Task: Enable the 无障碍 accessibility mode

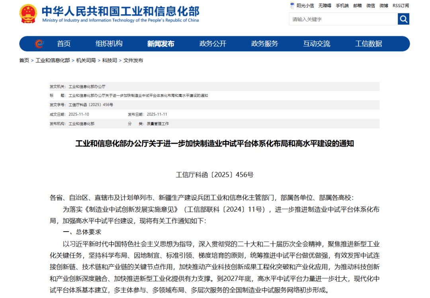Action: coord(324,5)
